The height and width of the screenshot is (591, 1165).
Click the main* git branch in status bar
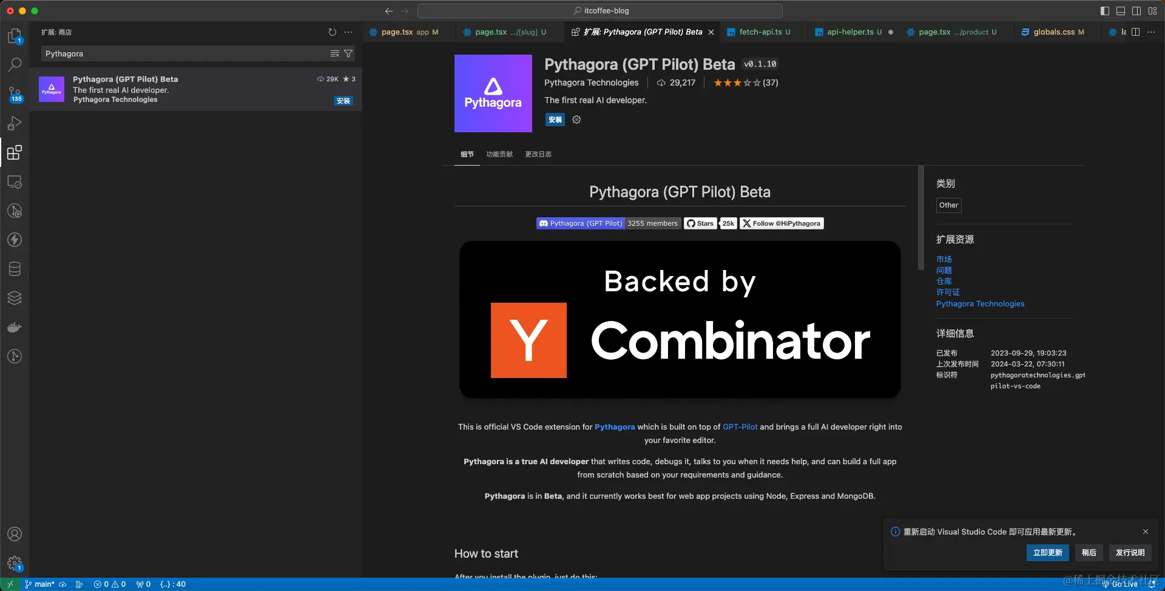click(x=39, y=584)
